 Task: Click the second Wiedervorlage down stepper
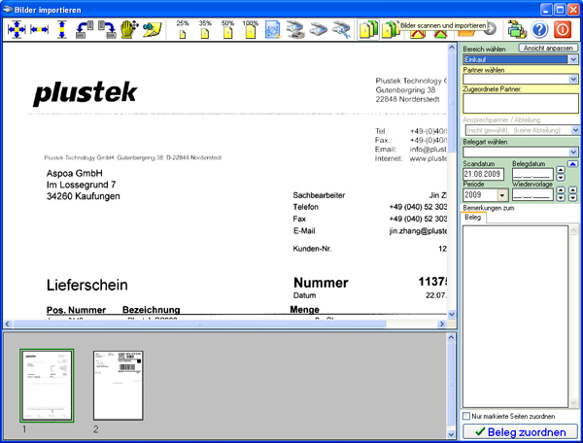(x=573, y=198)
